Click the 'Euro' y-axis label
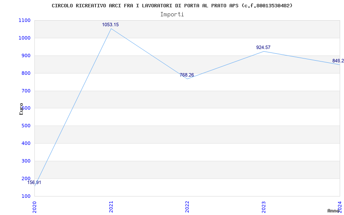The height and width of the screenshot is (215, 344). (x=21, y=109)
